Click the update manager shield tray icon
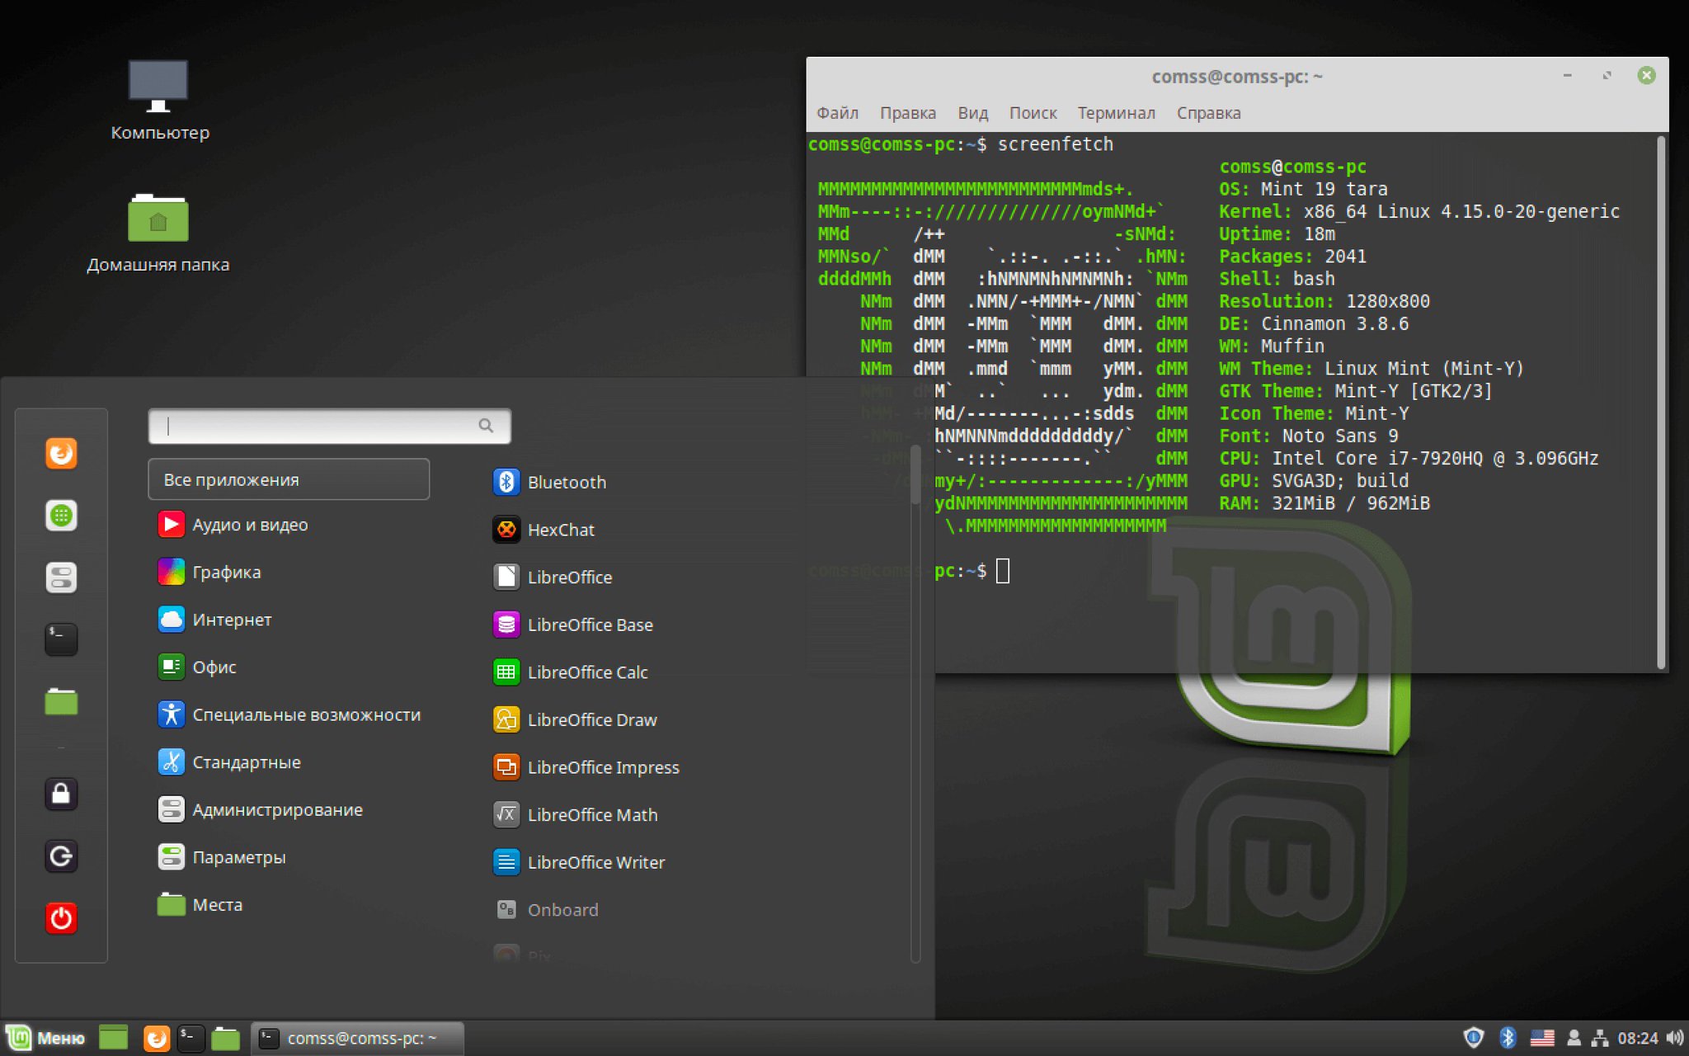Screen dimensions: 1689x1056 pyautogui.click(x=1474, y=1037)
